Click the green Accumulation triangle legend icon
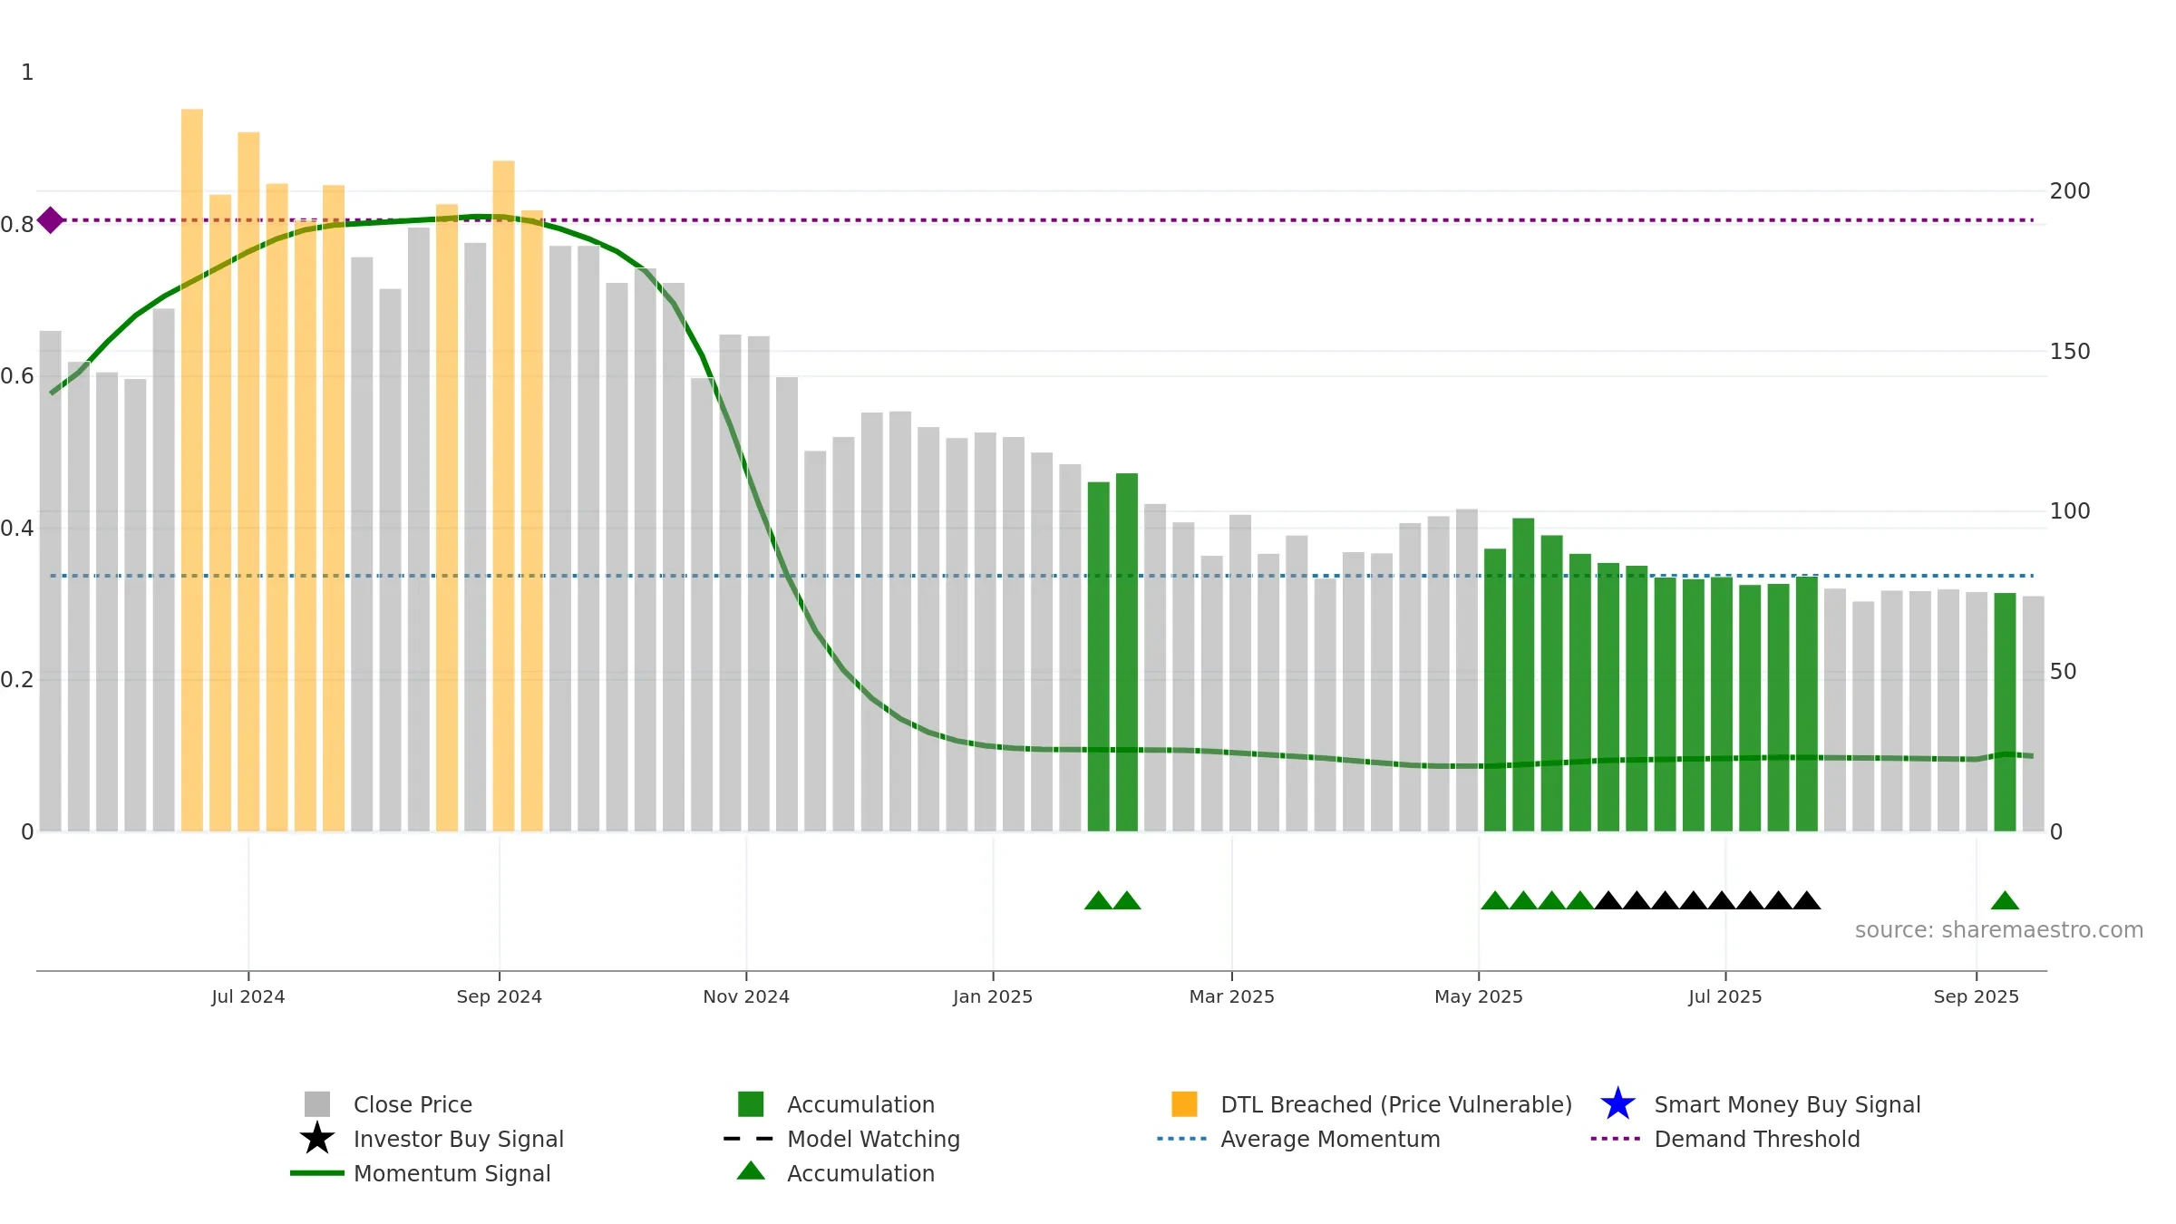2176x1224 pixels. [751, 1171]
